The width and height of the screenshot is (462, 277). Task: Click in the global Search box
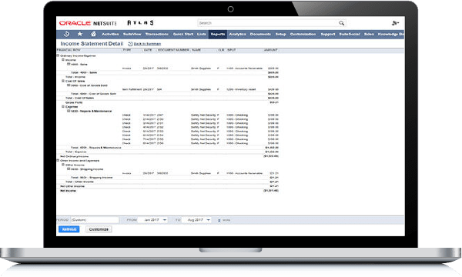point(267,23)
